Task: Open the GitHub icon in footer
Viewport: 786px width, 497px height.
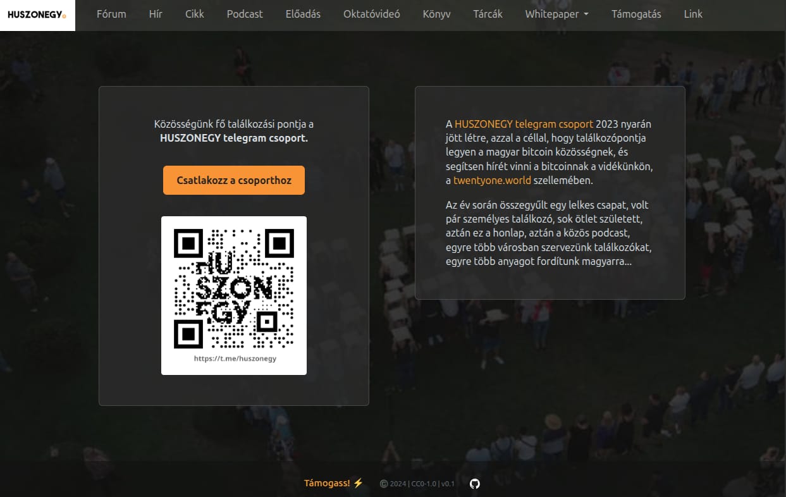Action: click(x=475, y=484)
